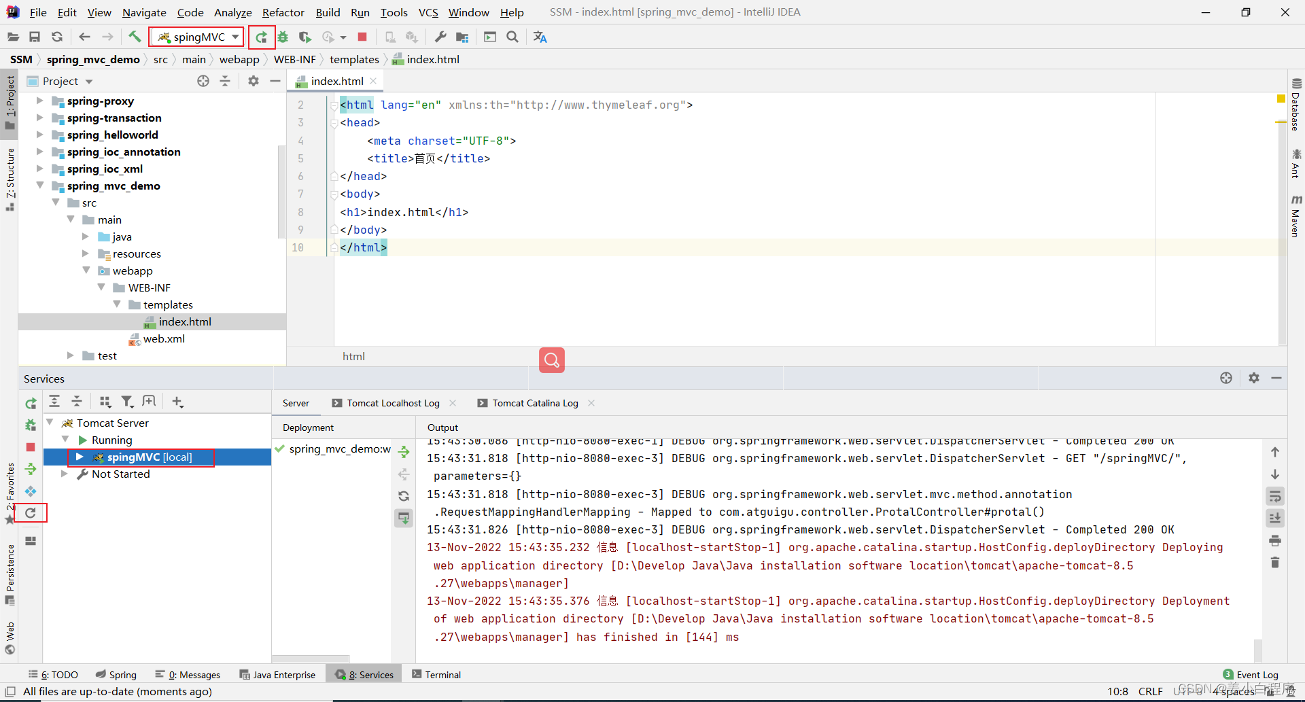Expand resources folder
1305x702 pixels.
86,253
